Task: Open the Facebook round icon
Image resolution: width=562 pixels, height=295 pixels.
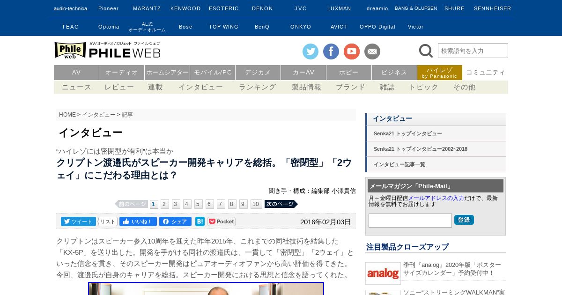Action: (331, 52)
